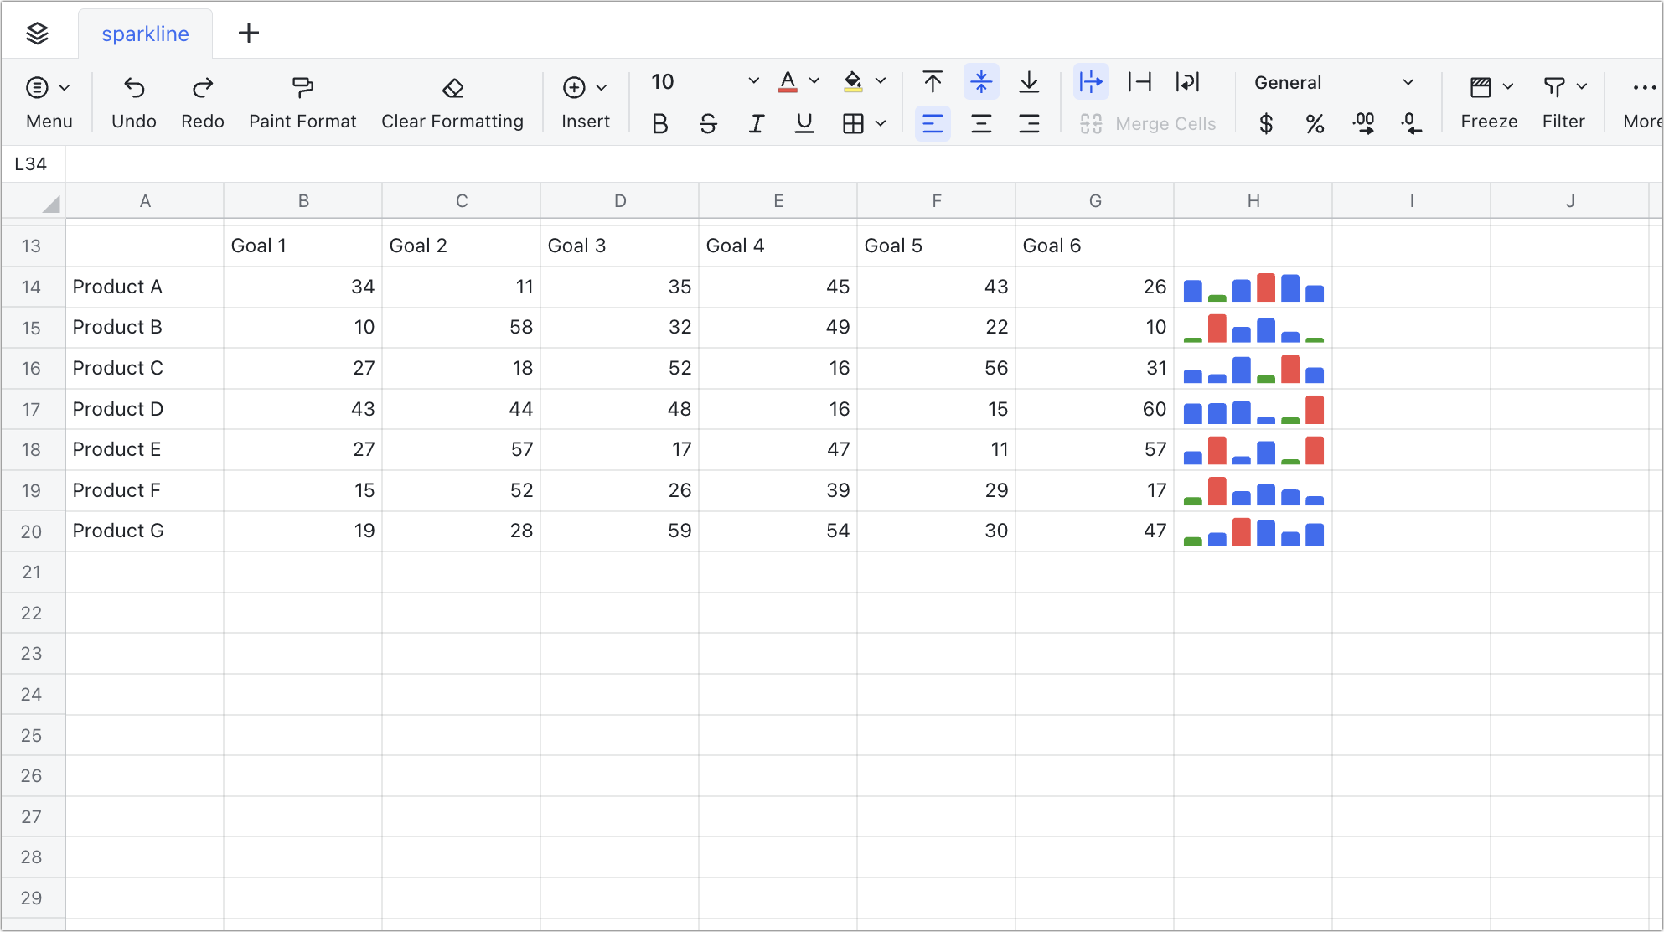
Task: Format cells as currency
Action: coord(1265,123)
